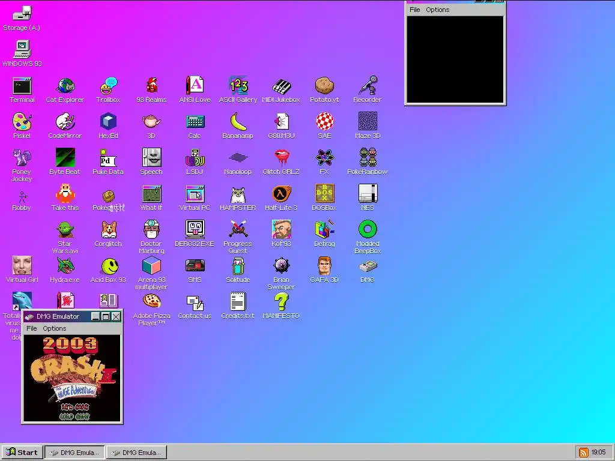Switch to first DMG Emula... taskbar button
Viewport: 615px width, 461px height.
74,453
